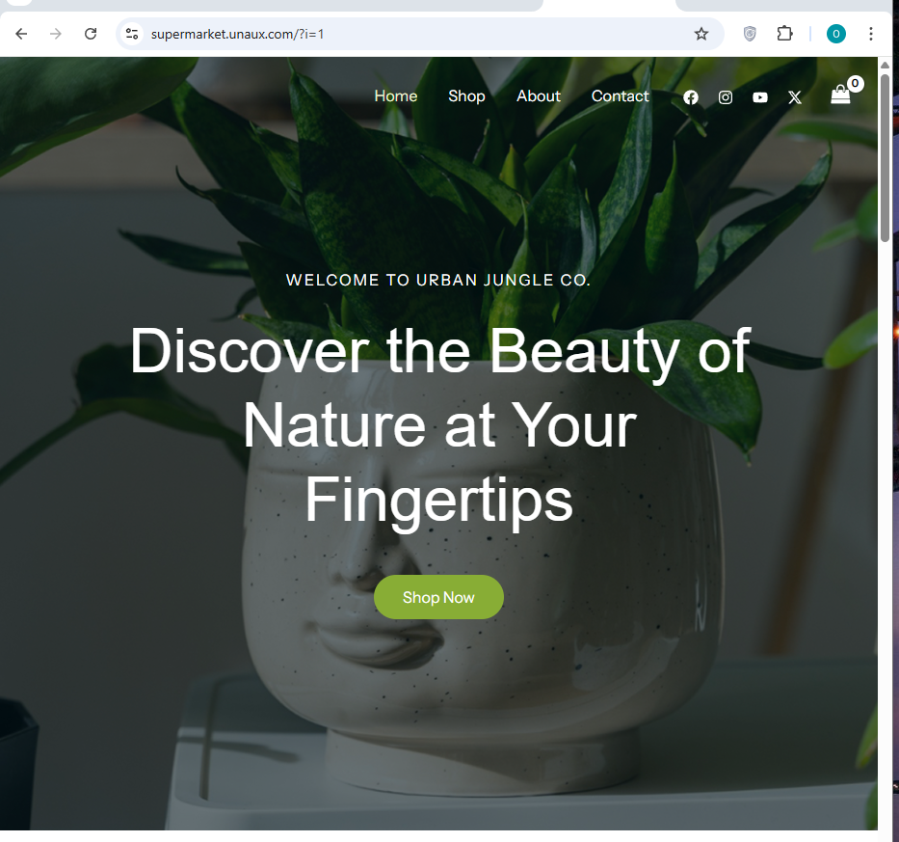View site information icon in address bar
The height and width of the screenshot is (842, 899).
(x=132, y=34)
